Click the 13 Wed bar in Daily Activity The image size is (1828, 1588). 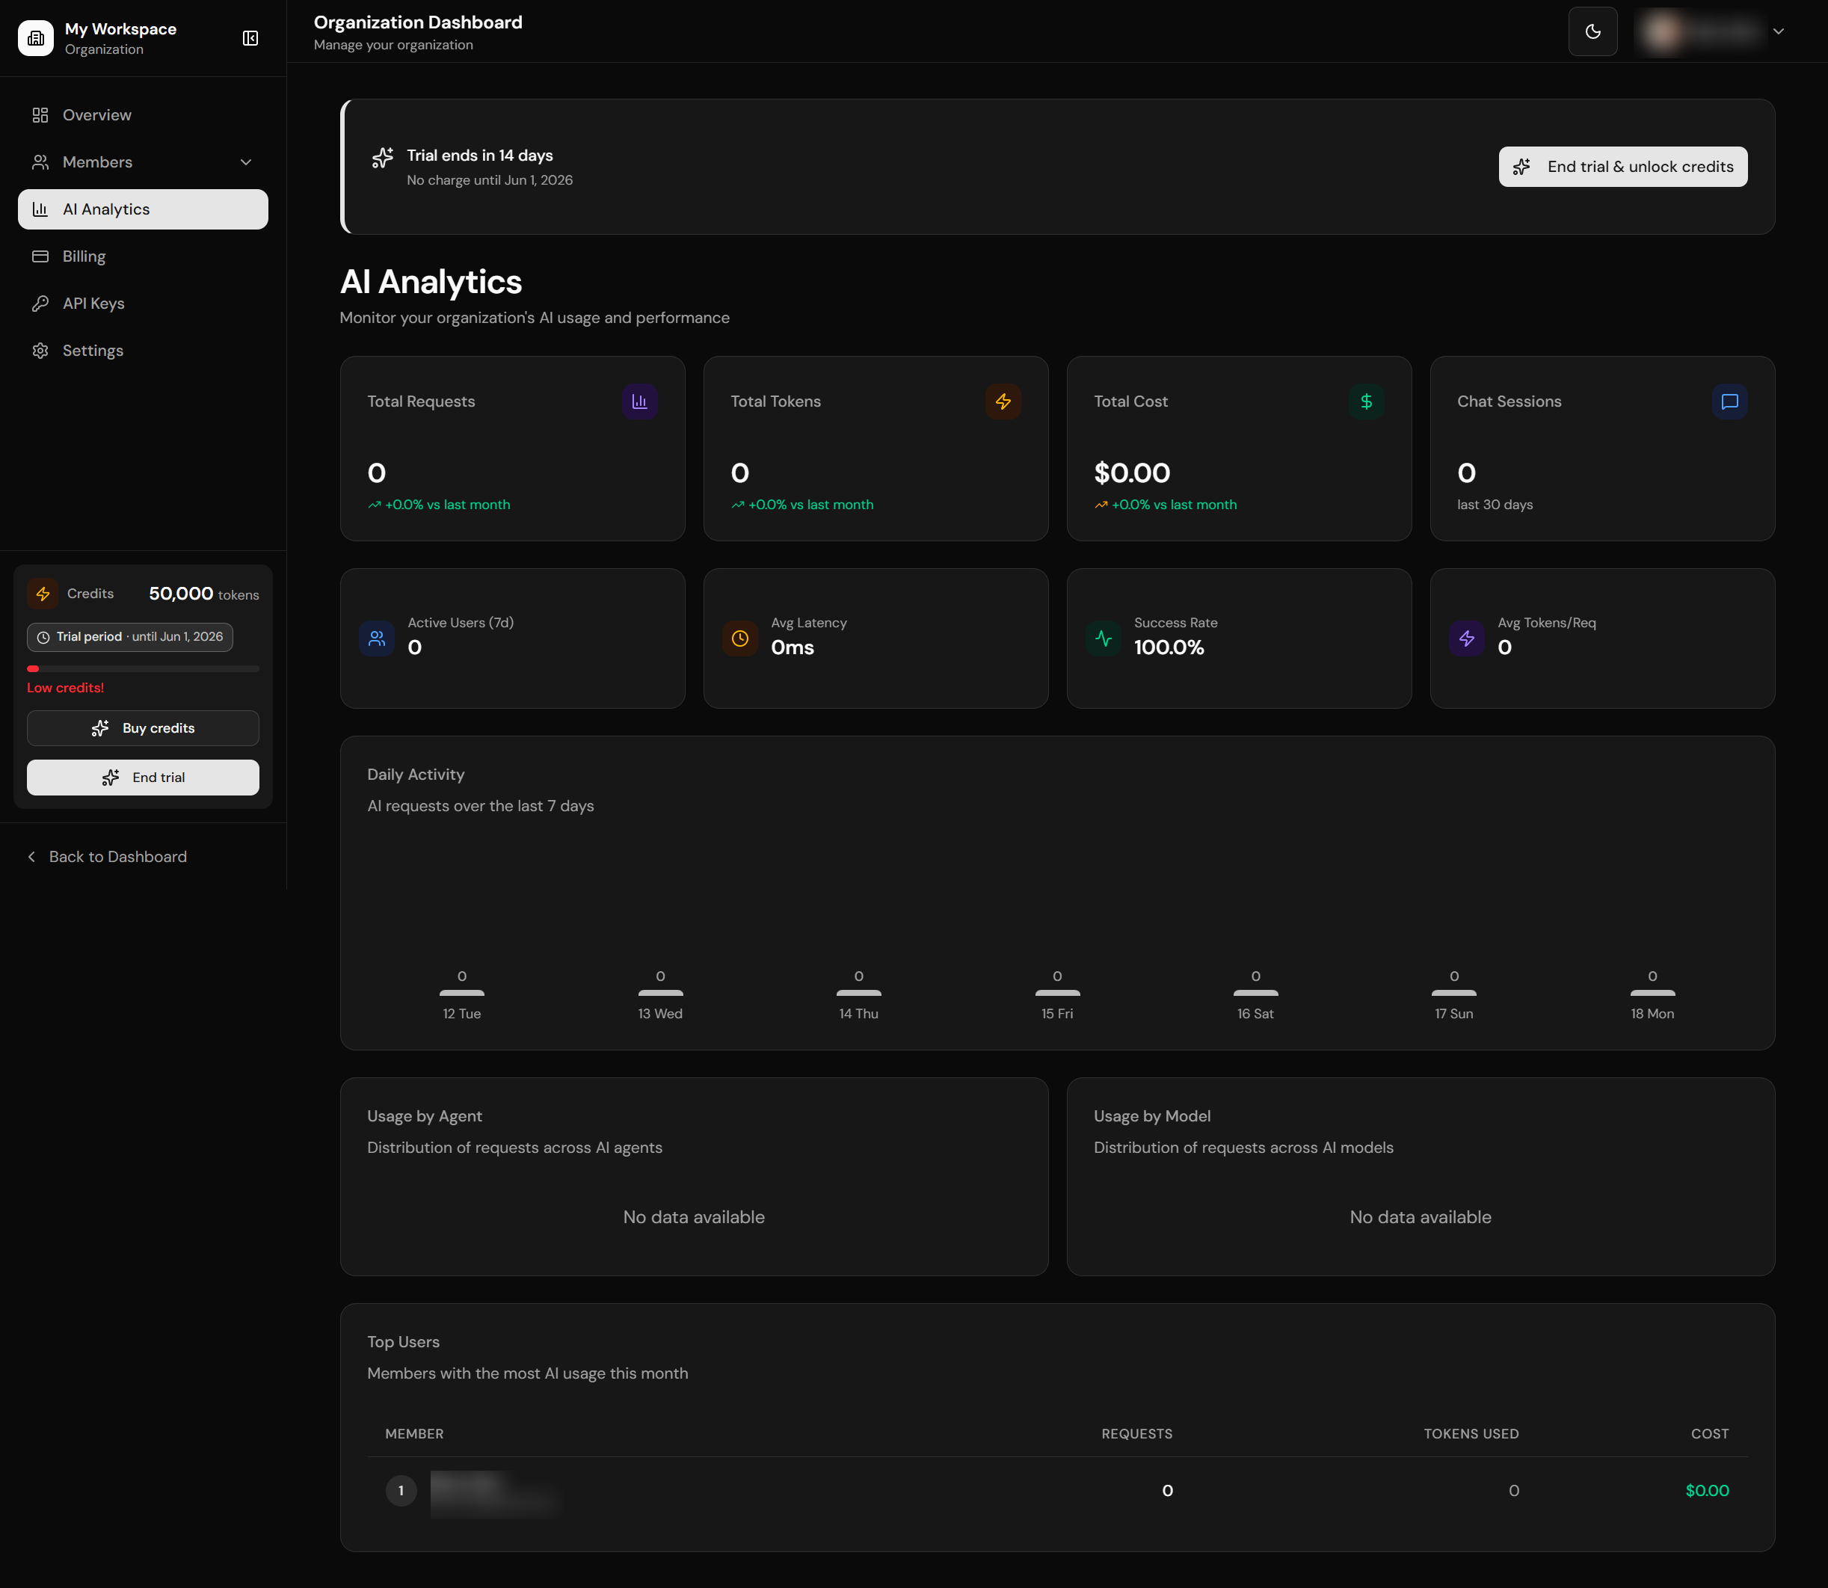[x=660, y=993]
